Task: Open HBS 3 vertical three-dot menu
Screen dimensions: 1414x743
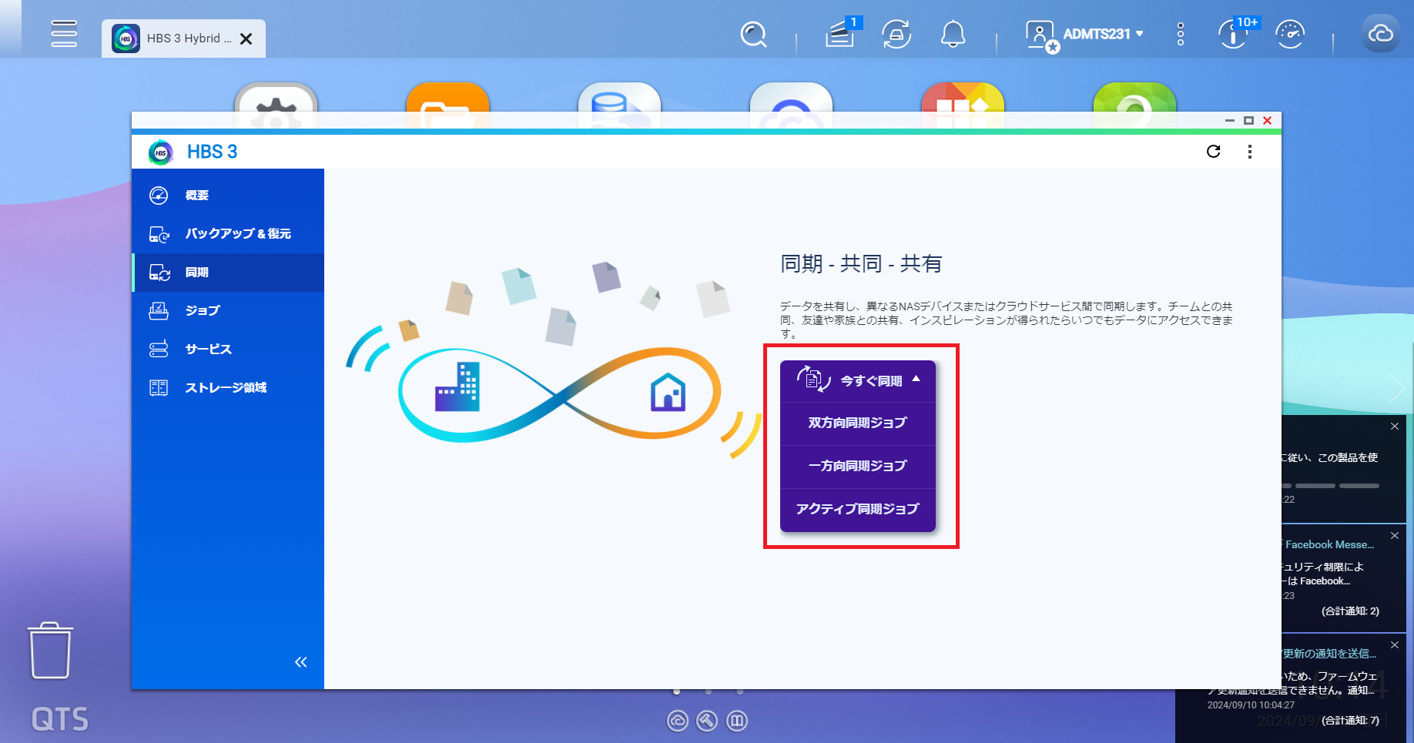Action: (x=1250, y=152)
